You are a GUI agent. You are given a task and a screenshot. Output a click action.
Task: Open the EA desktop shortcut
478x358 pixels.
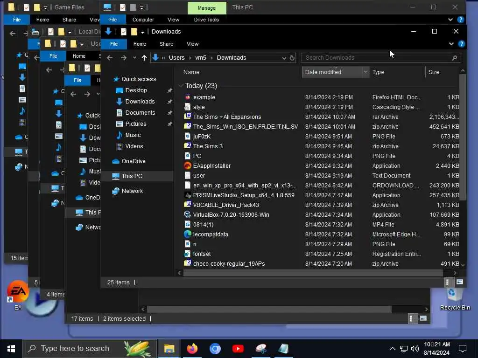[18, 295]
